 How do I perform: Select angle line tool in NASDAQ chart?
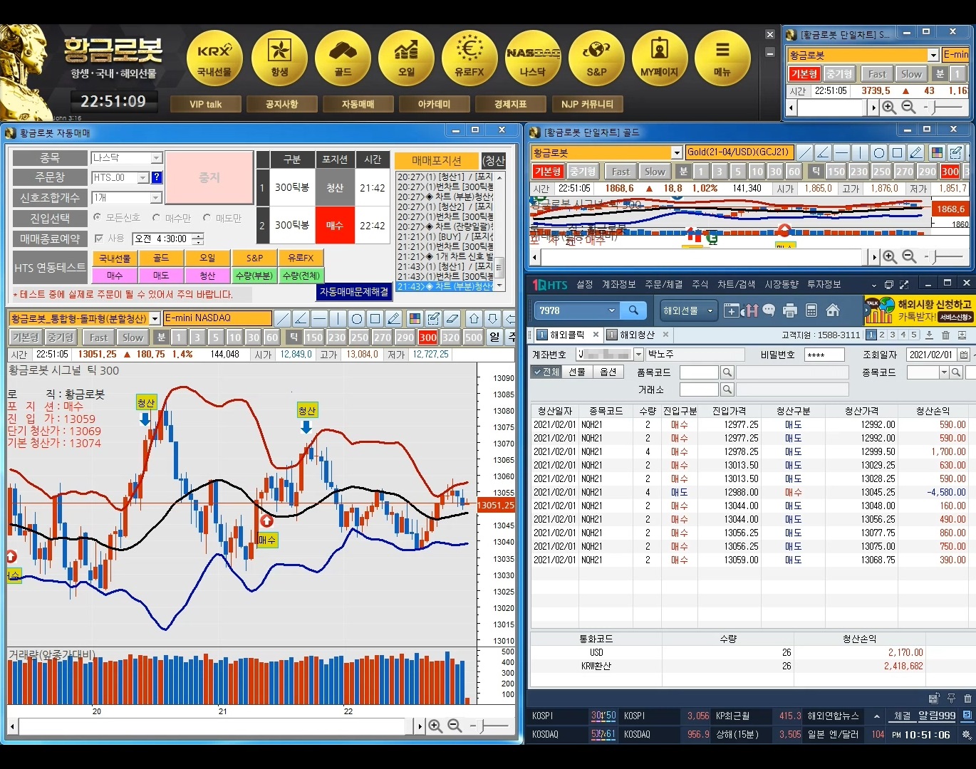301,318
